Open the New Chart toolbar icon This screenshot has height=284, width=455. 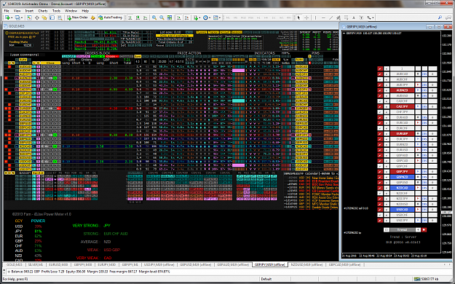[x=7, y=17]
